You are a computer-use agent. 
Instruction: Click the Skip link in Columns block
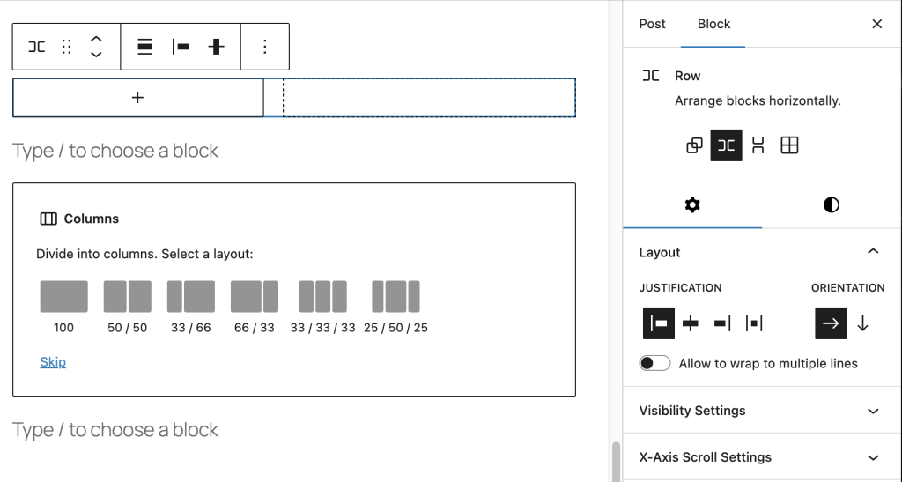point(53,362)
